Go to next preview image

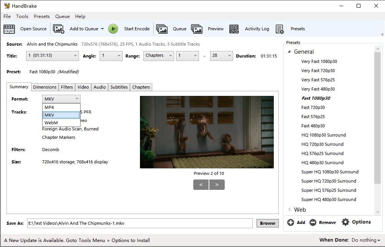[x=217, y=184]
